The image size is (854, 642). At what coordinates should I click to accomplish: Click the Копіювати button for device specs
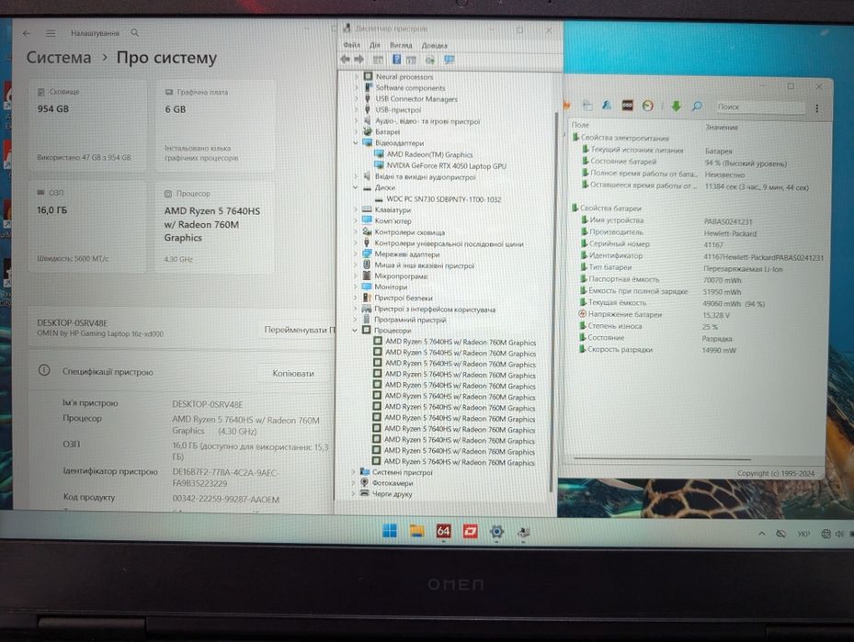(293, 373)
